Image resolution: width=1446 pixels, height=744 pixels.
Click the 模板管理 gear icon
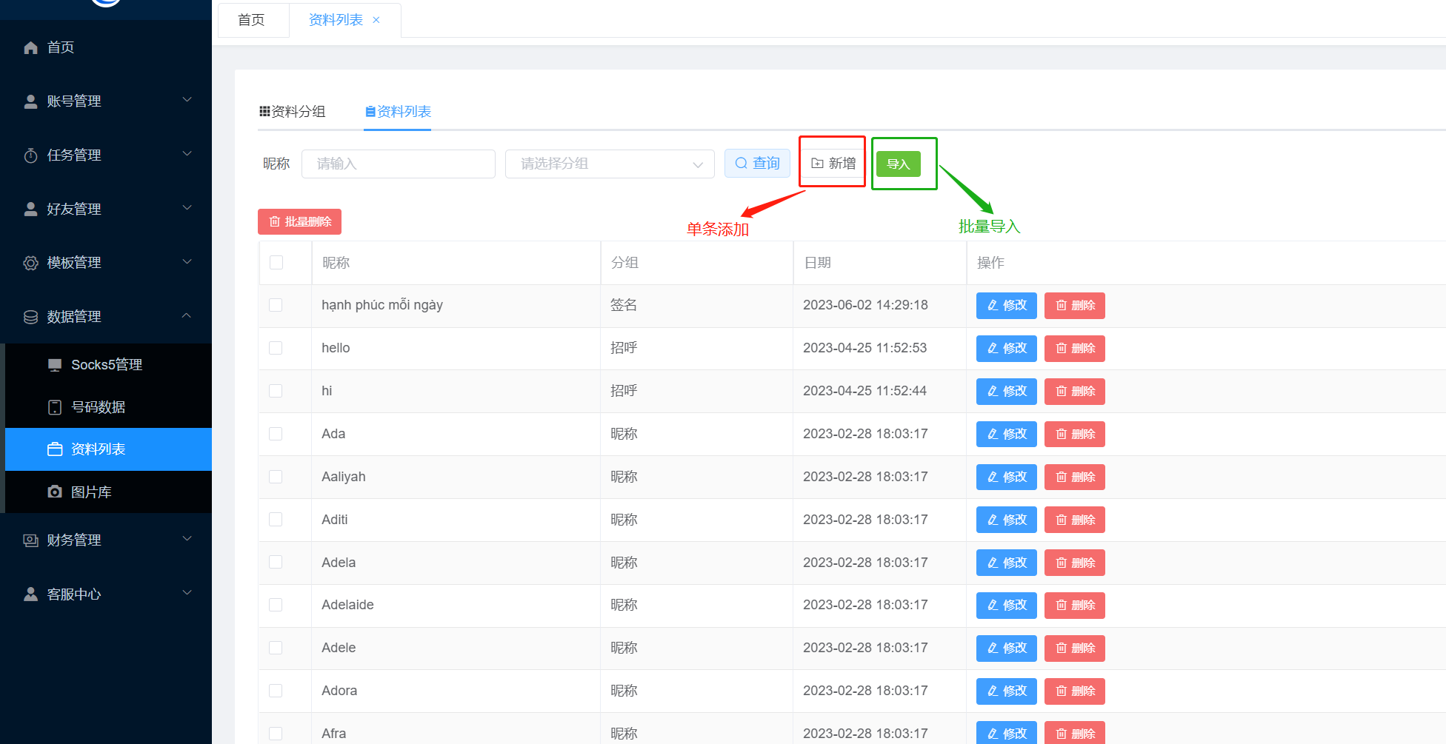coord(30,263)
